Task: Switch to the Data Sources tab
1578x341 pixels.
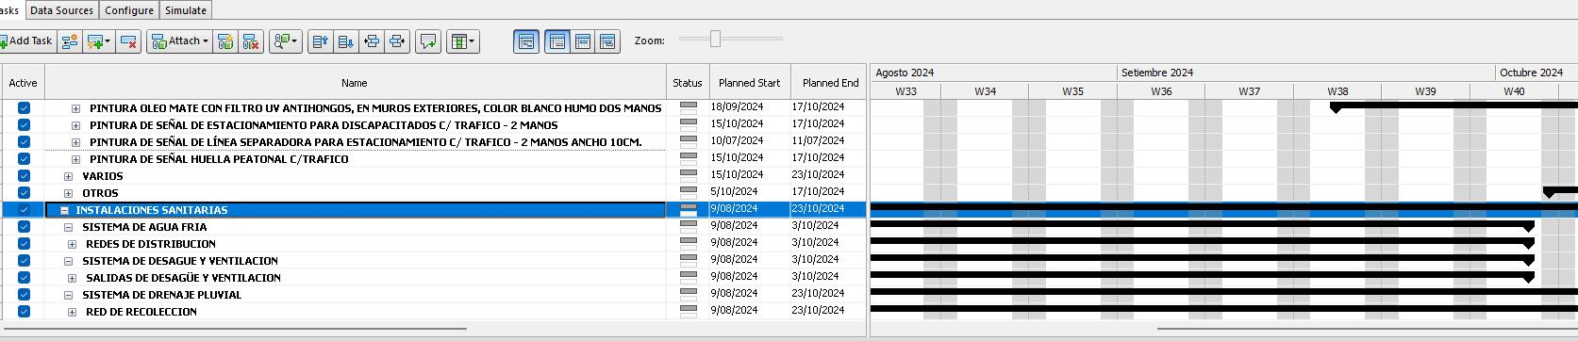Action: click(x=61, y=10)
